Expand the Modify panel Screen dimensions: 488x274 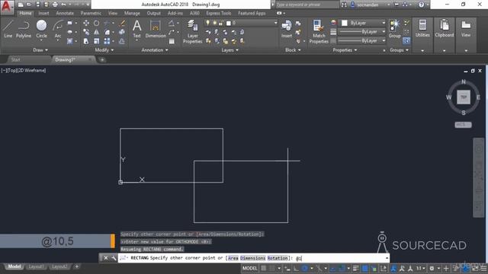104,50
